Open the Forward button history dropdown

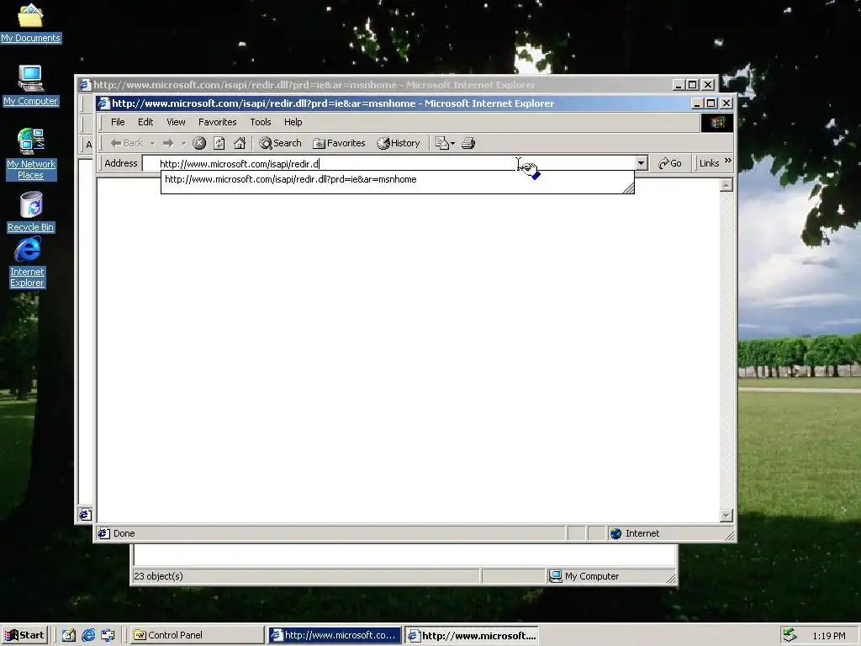click(x=183, y=143)
